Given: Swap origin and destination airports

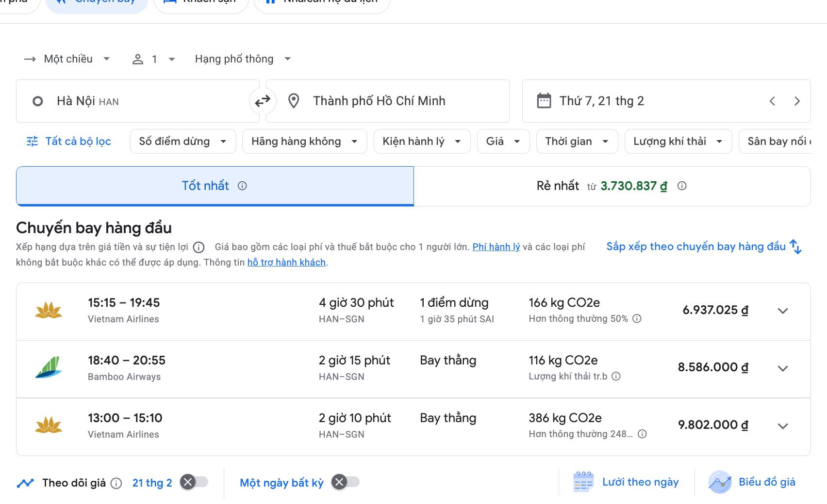Looking at the screenshot, I should click(263, 101).
